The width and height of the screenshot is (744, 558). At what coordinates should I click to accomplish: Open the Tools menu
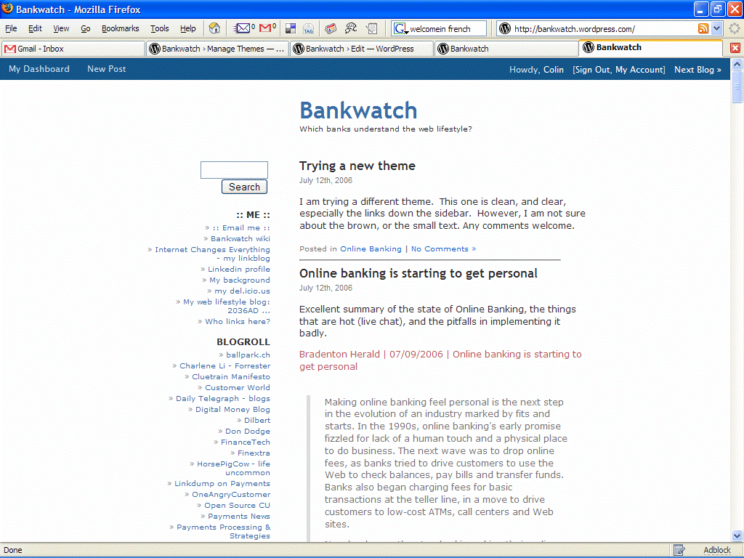(159, 28)
